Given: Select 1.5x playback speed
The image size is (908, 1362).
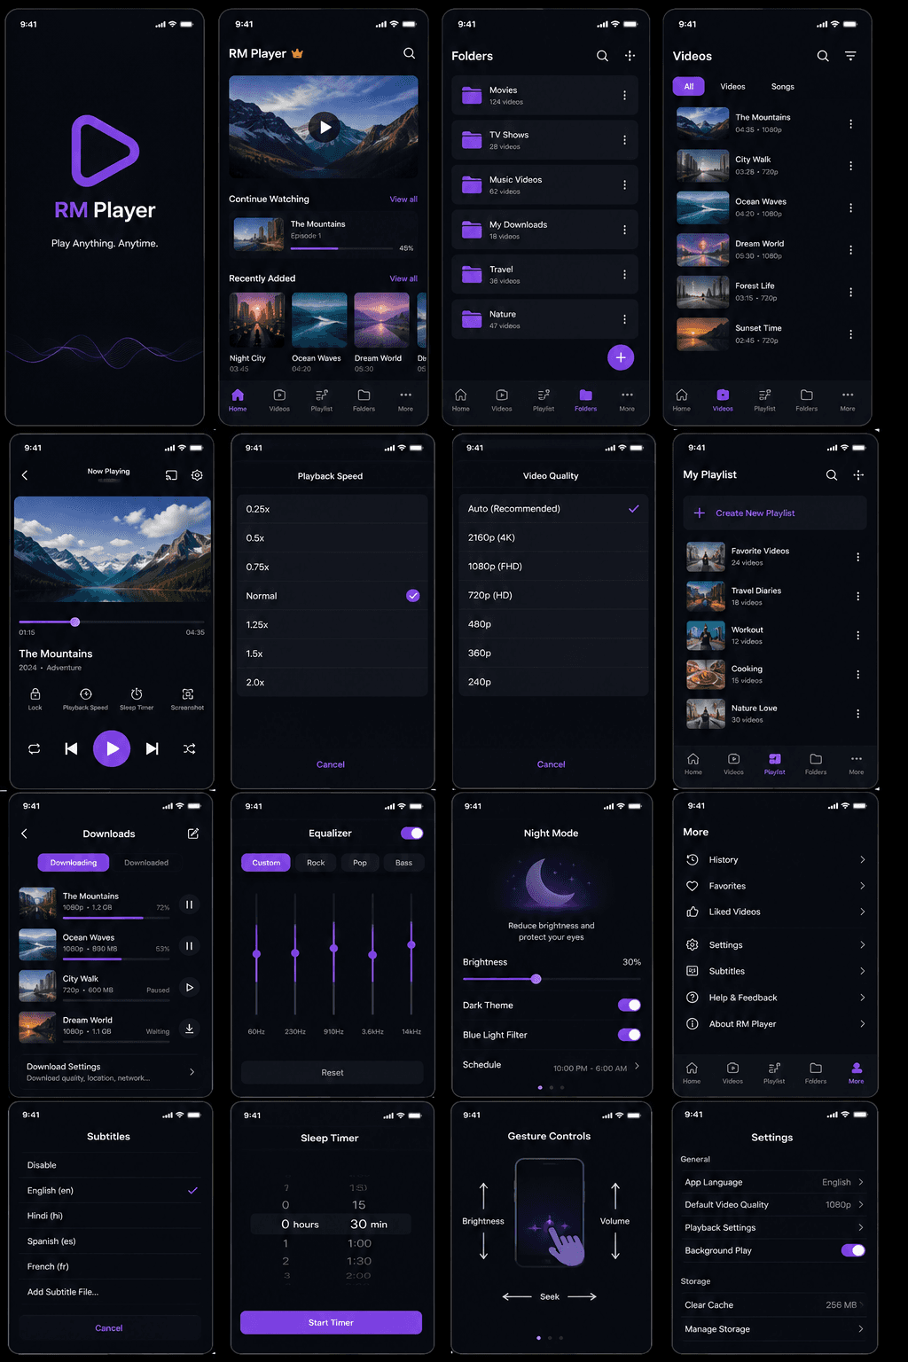Looking at the screenshot, I should [x=331, y=654].
